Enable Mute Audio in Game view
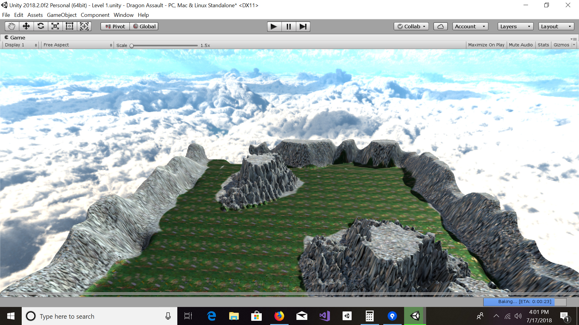The image size is (579, 325). (x=521, y=45)
